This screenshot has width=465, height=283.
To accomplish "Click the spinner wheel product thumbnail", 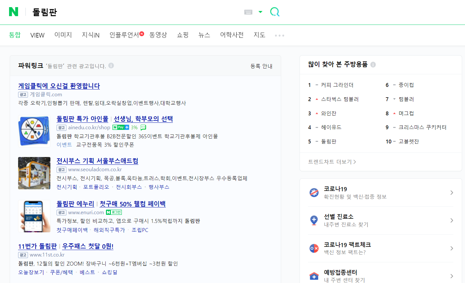I will coord(34,131).
